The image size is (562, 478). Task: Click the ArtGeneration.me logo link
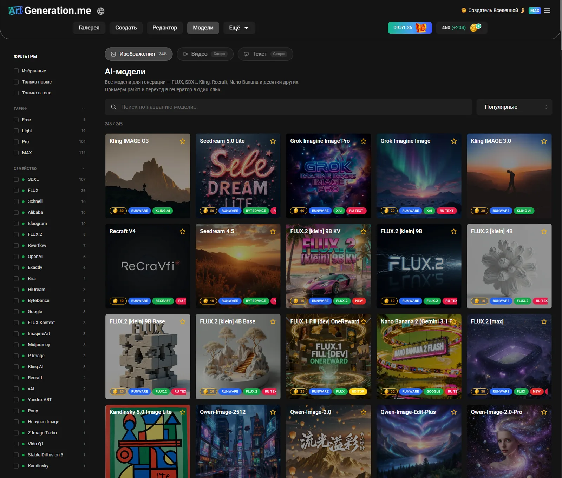[x=50, y=11]
